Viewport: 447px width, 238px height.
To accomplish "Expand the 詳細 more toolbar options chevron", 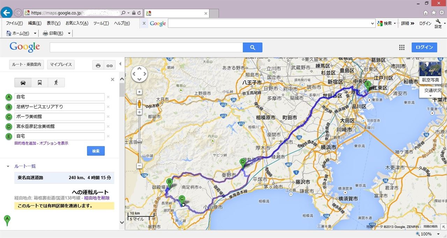I will pos(412,23).
